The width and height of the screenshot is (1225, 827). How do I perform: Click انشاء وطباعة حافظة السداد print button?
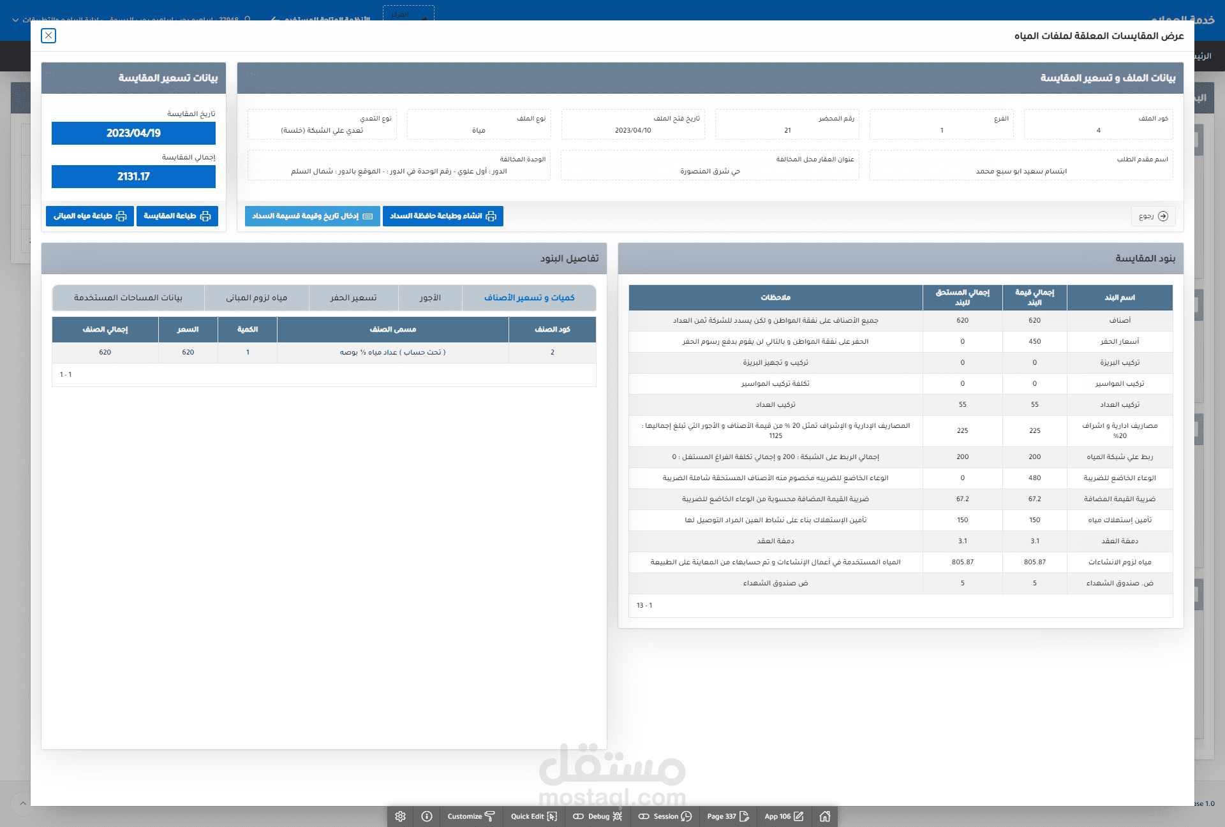pyautogui.click(x=443, y=216)
